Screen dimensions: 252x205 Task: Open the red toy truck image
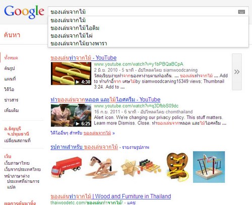click(67, 167)
